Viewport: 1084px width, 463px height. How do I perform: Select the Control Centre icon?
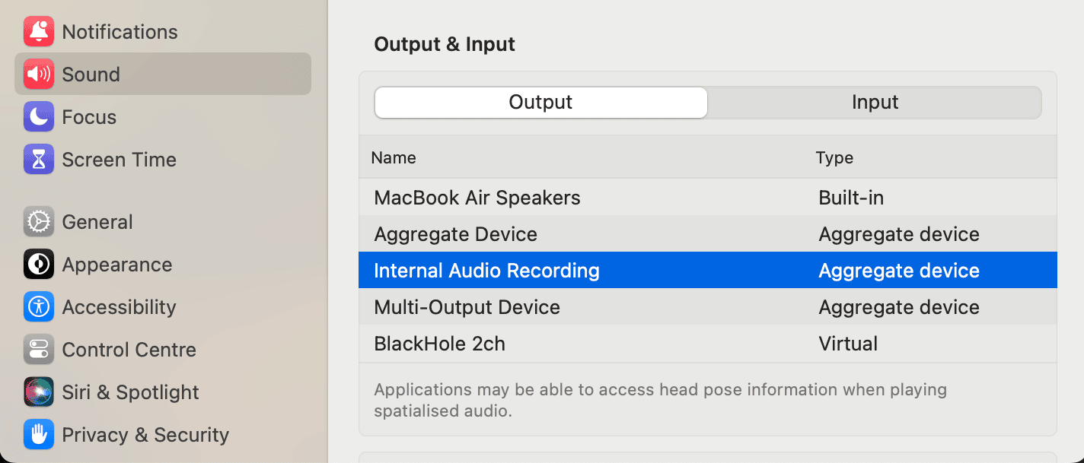pos(37,349)
